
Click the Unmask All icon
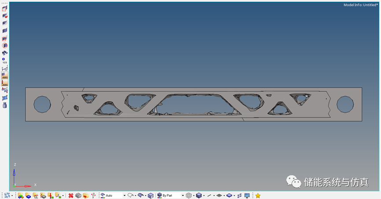4,31
